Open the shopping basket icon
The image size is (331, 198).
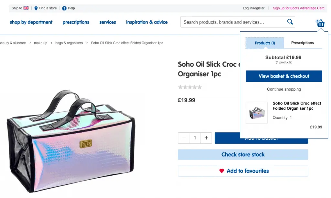tap(321, 23)
